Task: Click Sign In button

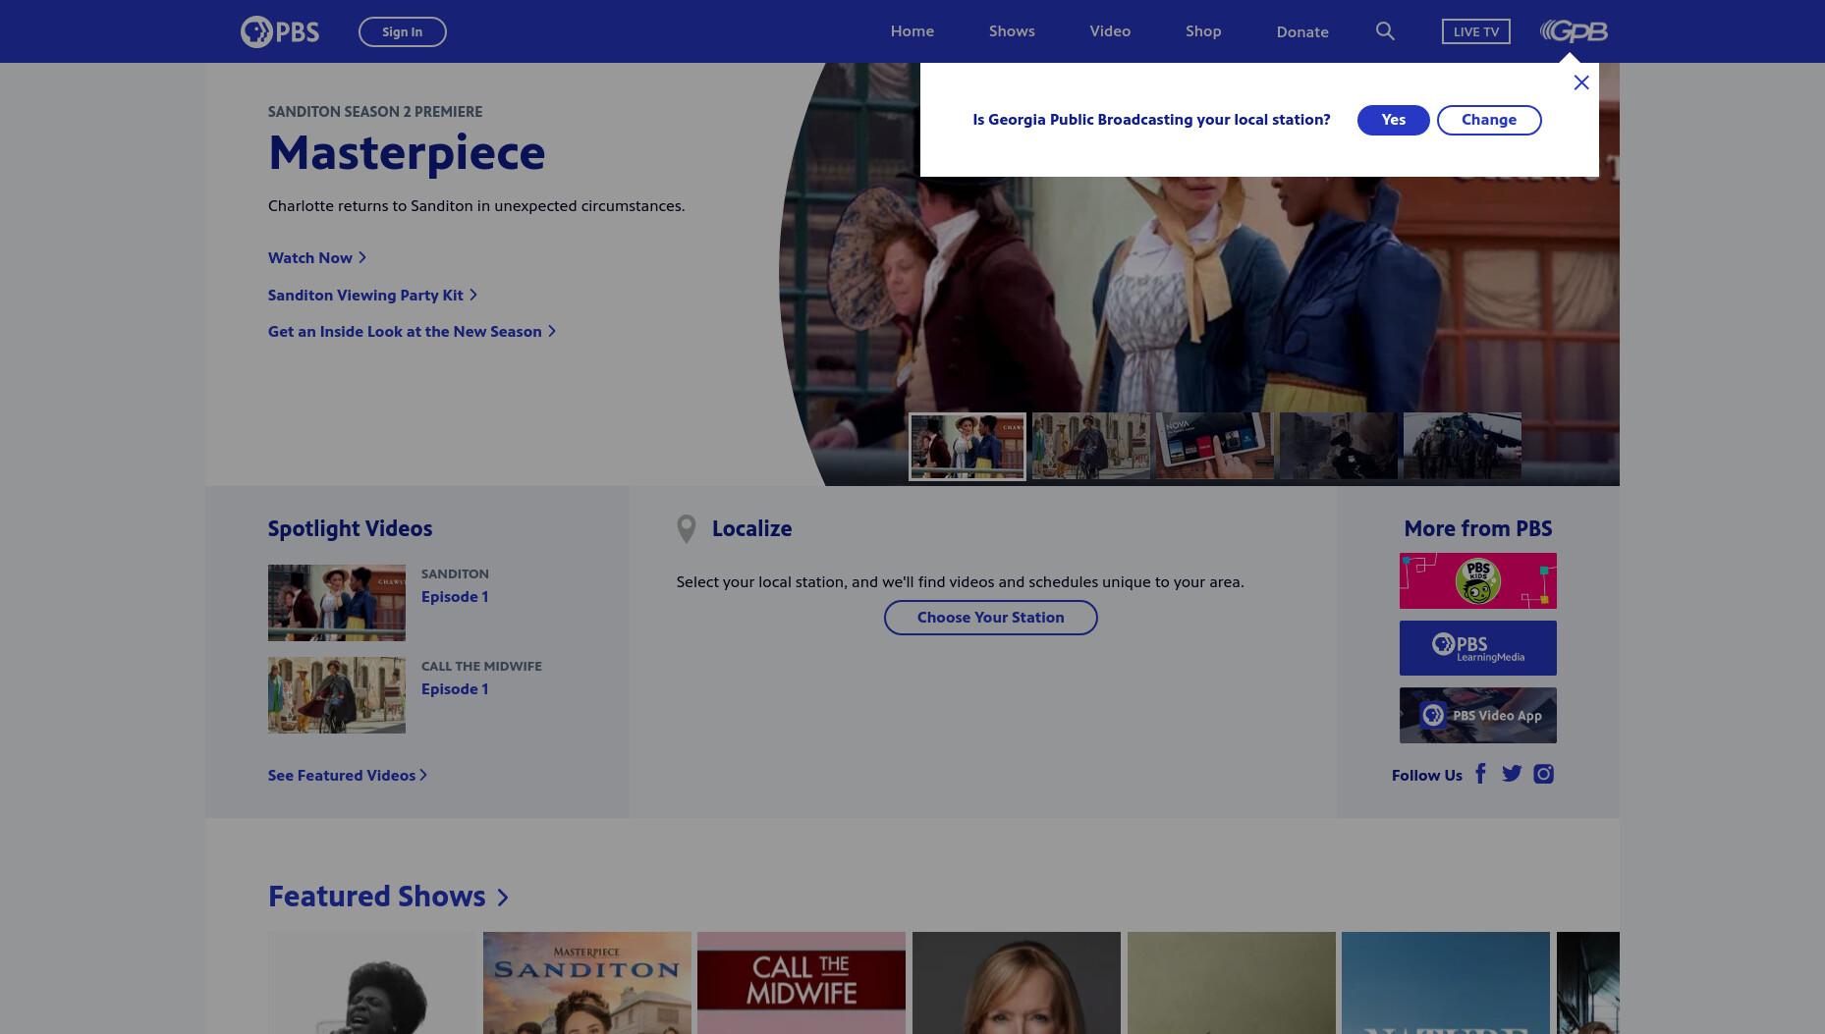Action: [403, 31]
